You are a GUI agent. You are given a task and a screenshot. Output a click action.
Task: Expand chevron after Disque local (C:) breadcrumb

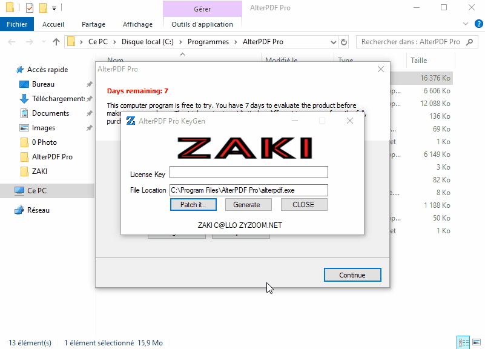pyautogui.click(x=180, y=42)
